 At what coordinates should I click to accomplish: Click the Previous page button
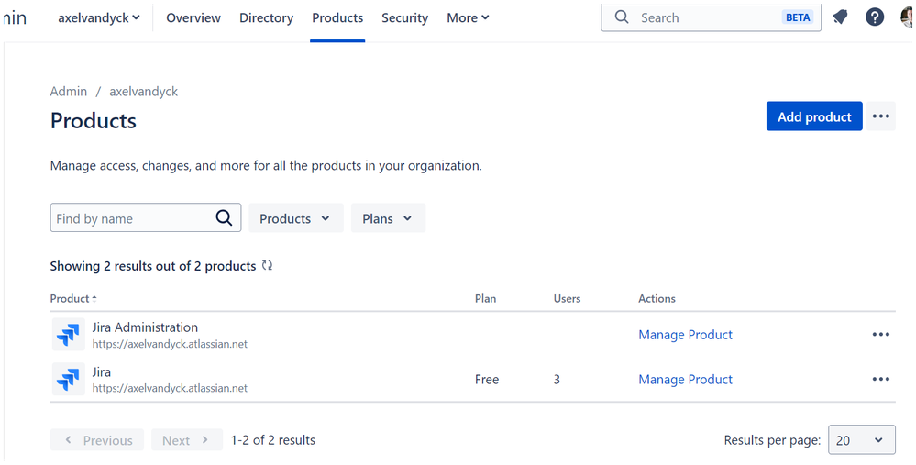tap(97, 440)
